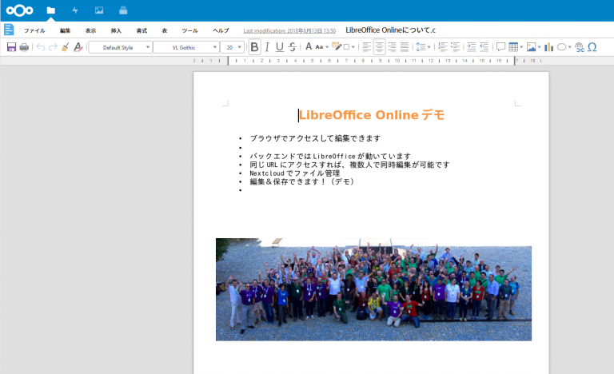Expand the shapes dropdown arrow
Screen dimensions: 614x374
click(x=569, y=47)
